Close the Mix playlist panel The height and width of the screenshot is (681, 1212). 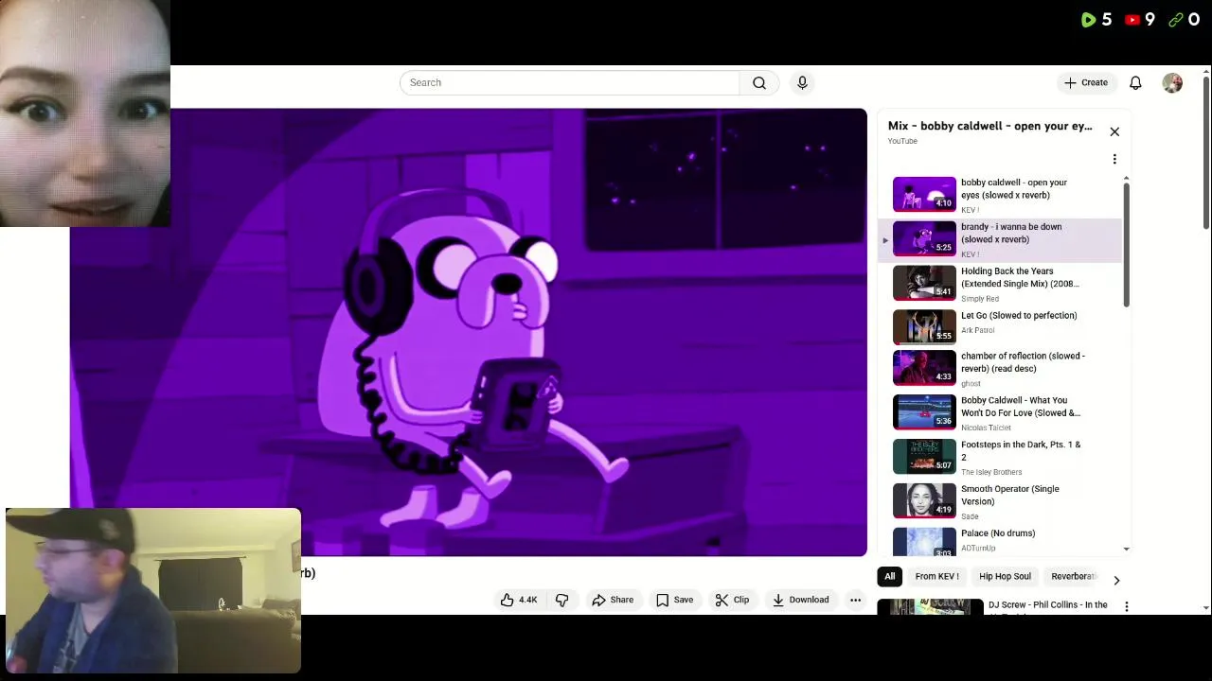[1114, 131]
